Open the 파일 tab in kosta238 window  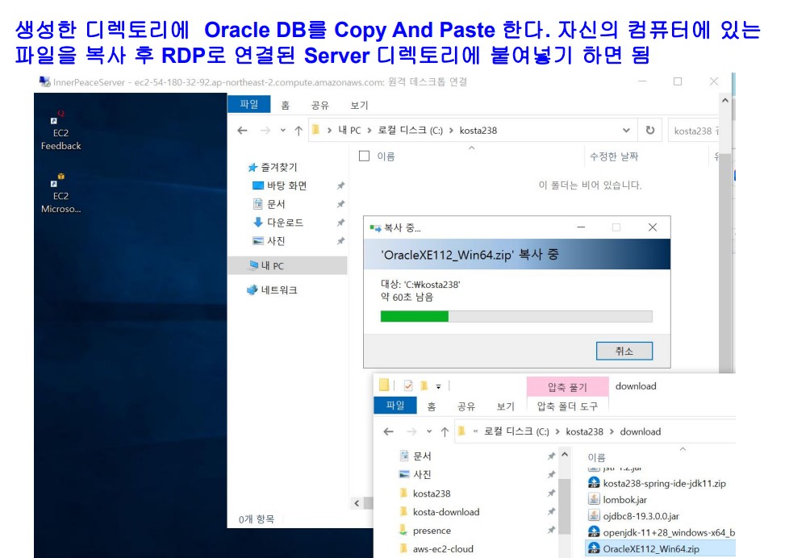click(249, 104)
